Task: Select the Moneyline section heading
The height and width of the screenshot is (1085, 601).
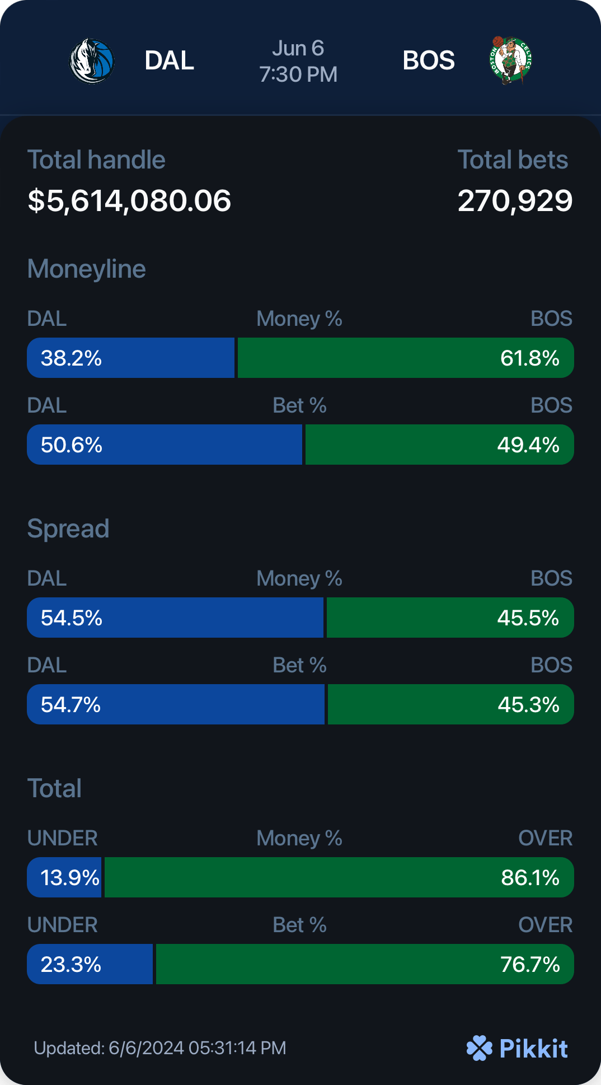Action: (87, 269)
